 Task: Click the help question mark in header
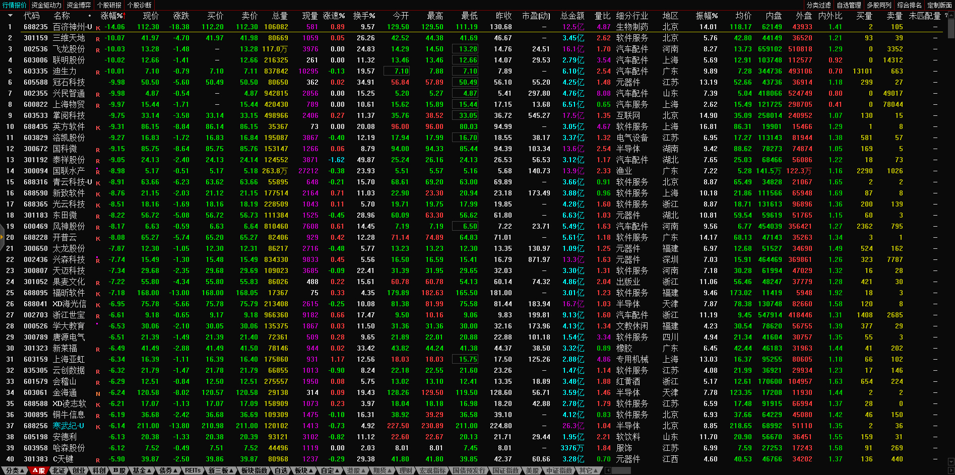pos(946,16)
